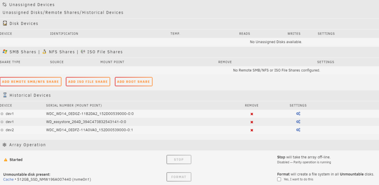Viewport: 379px width, 185px height.
Task: Click serial WD_easystore_264D_394C473832543141-0:0
Action: 86,122
